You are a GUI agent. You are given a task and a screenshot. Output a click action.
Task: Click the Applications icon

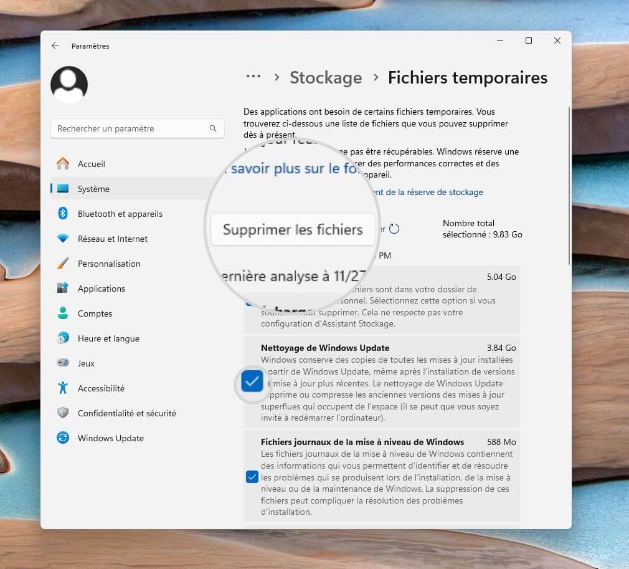coord(63,288)
